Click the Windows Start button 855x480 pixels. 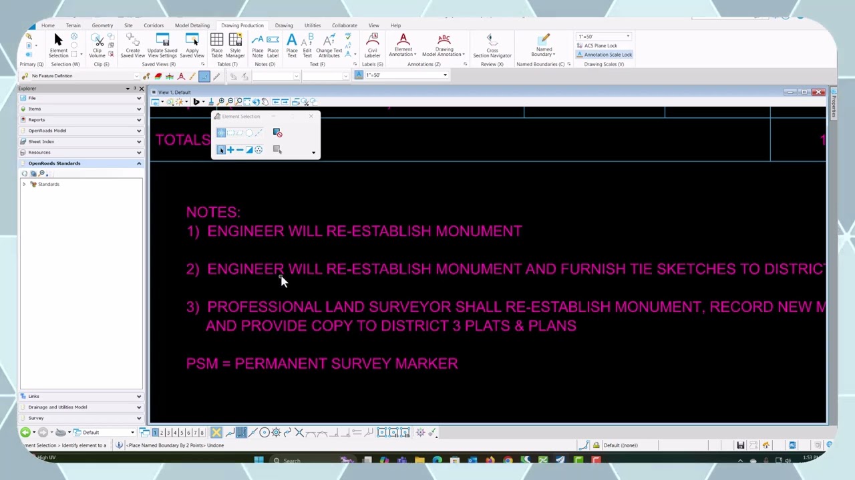(x=259, y=460)
